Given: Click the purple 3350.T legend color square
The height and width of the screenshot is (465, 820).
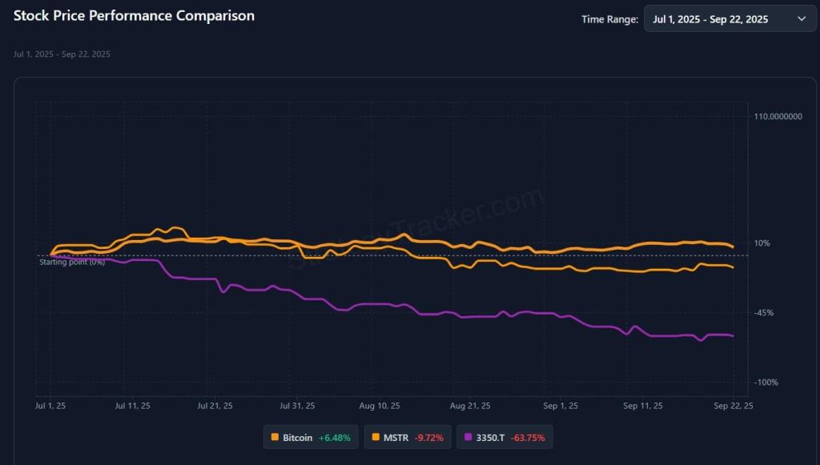Looking at the screenshot, I should click(468, 438).
